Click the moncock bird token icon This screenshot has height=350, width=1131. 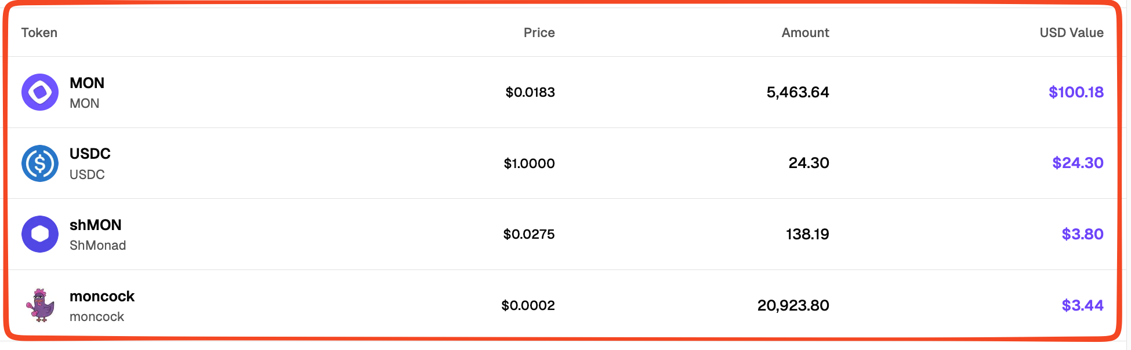(39, 305)
